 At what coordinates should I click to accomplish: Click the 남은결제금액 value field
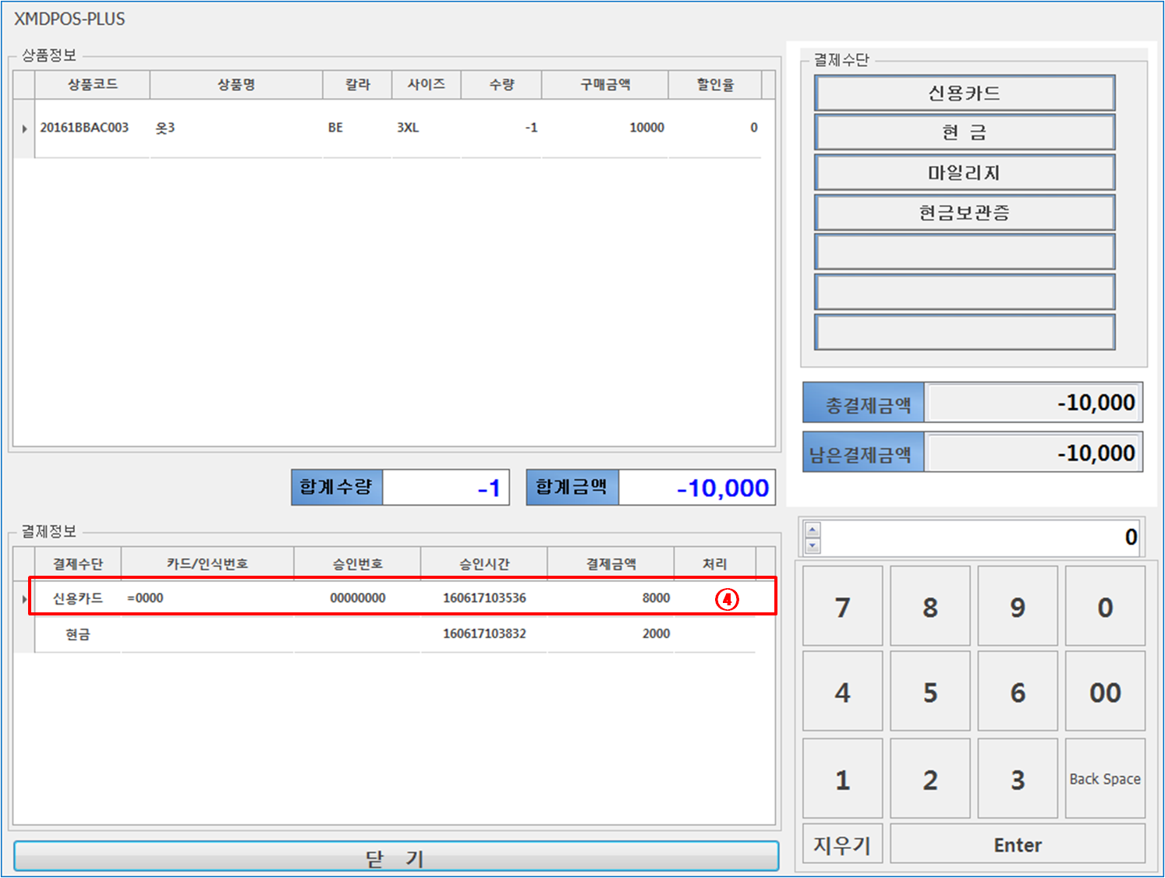pyautogui.click(x=1034, y=453)
